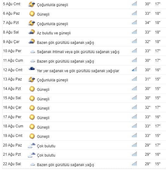This screenshot has height=171, width=166.
Task: Click the weather icon for 9 Ağu Çar
Action: (32, 41)
